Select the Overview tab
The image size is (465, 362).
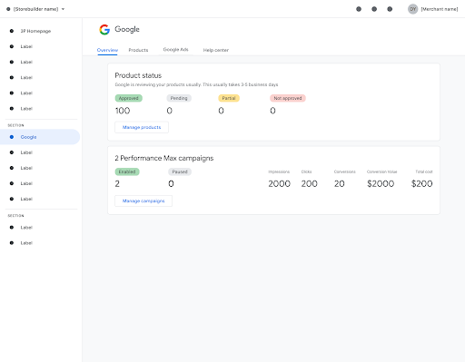(x=107, y=50)
